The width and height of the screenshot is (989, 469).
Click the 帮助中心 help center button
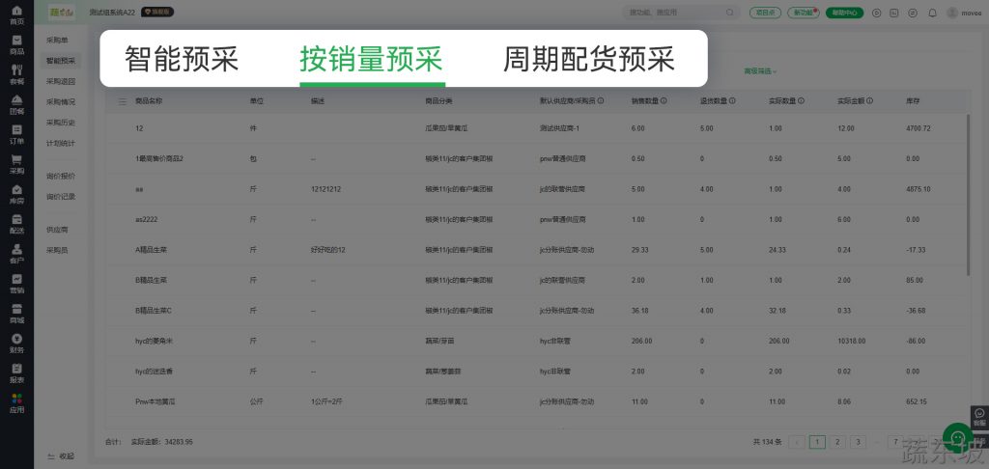[x=844, y=14]
